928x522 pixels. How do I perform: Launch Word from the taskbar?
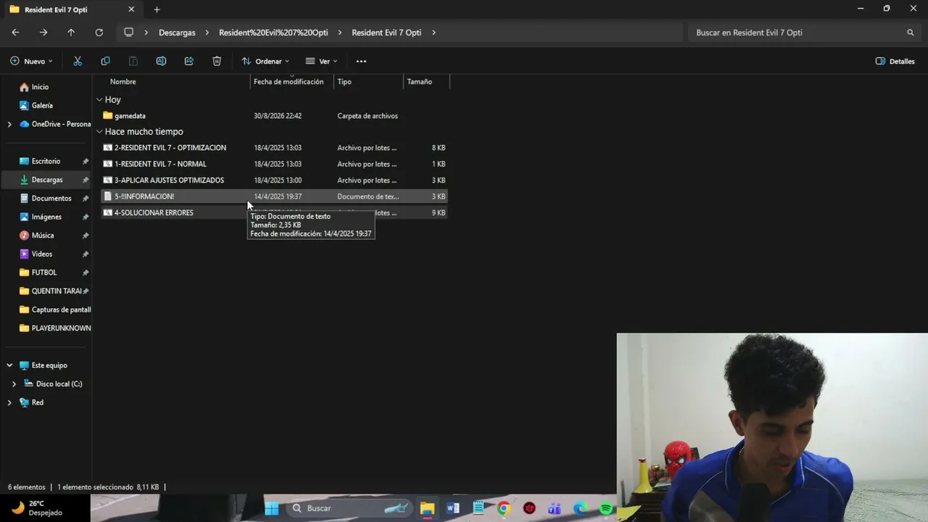(453, 508)
